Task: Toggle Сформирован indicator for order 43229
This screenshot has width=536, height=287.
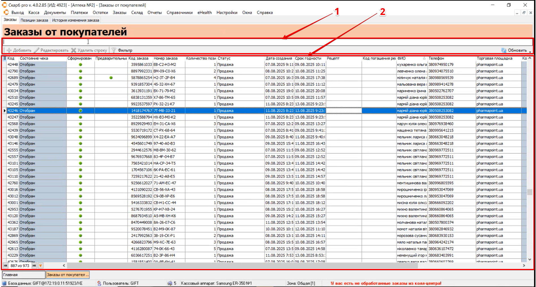Action: 80,255
